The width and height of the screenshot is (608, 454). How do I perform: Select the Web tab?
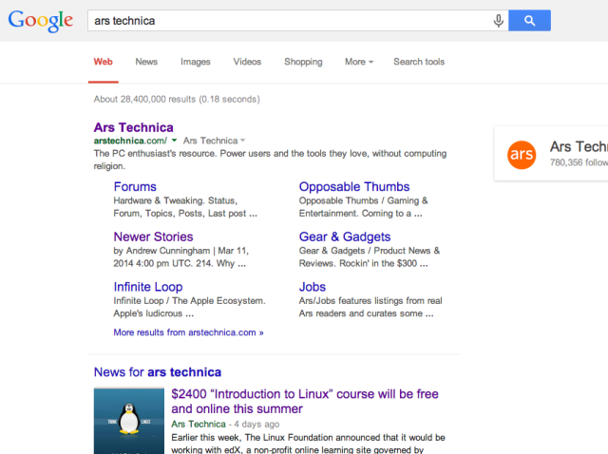[104, 62]
